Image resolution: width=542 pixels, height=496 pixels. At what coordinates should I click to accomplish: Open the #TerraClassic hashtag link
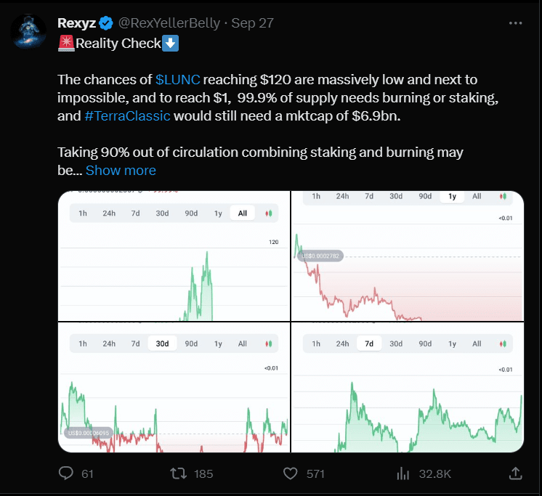pos(127,115)
